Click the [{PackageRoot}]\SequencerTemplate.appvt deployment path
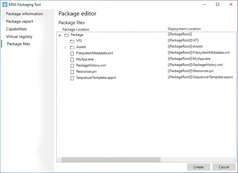 pyautogui.click(x=200, y=77)
